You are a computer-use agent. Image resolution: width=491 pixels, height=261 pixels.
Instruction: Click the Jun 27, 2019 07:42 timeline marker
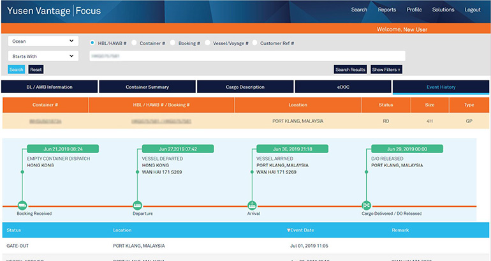pyautogui.click(x=169, y=148)
